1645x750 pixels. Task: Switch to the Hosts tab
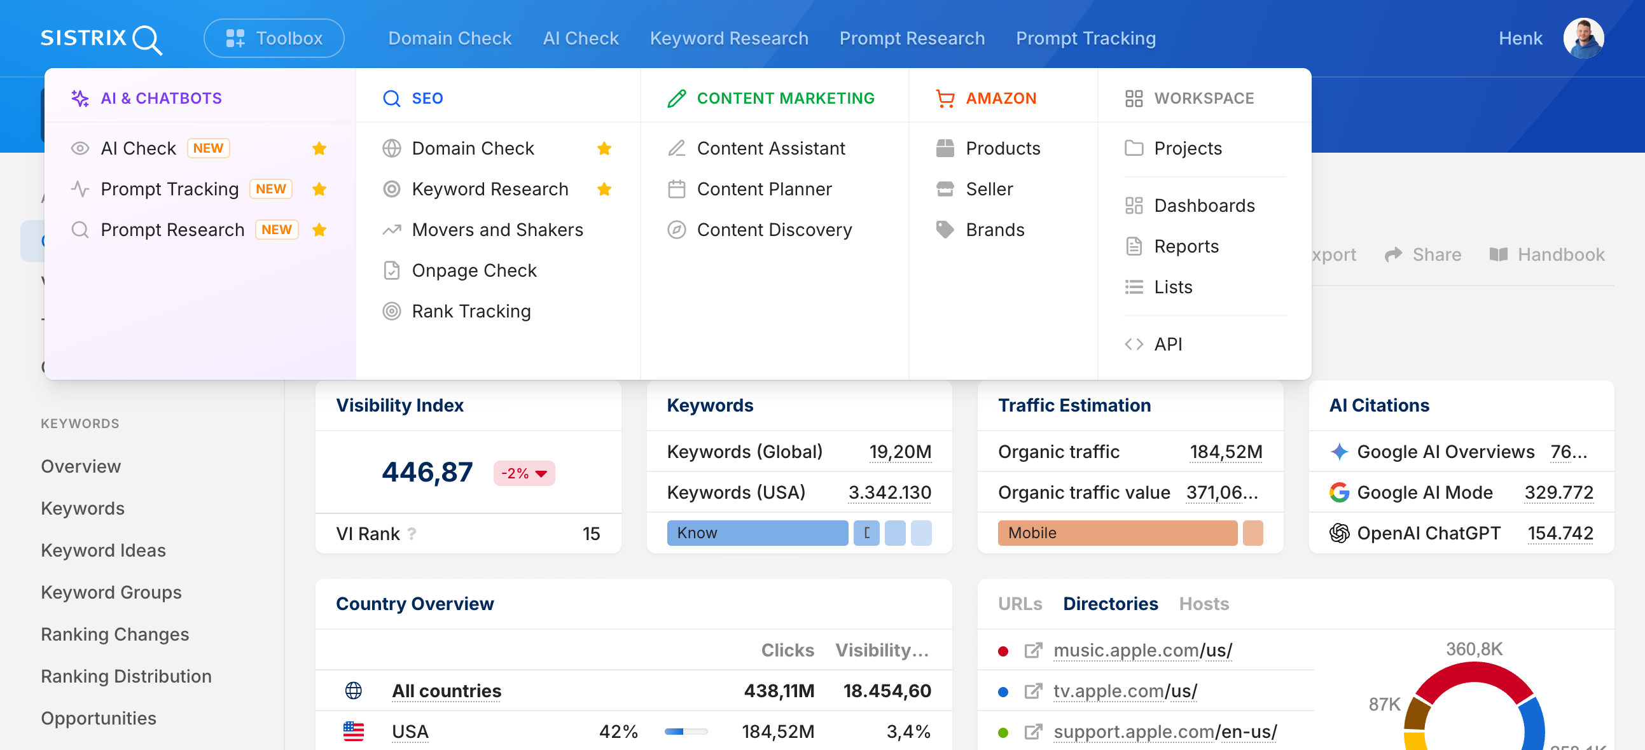[x=1204, y=604]
